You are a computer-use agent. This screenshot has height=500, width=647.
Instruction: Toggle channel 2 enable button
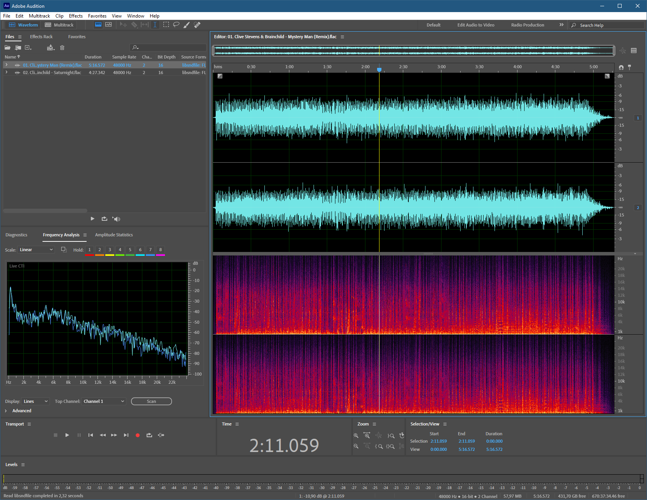point(638,207)
